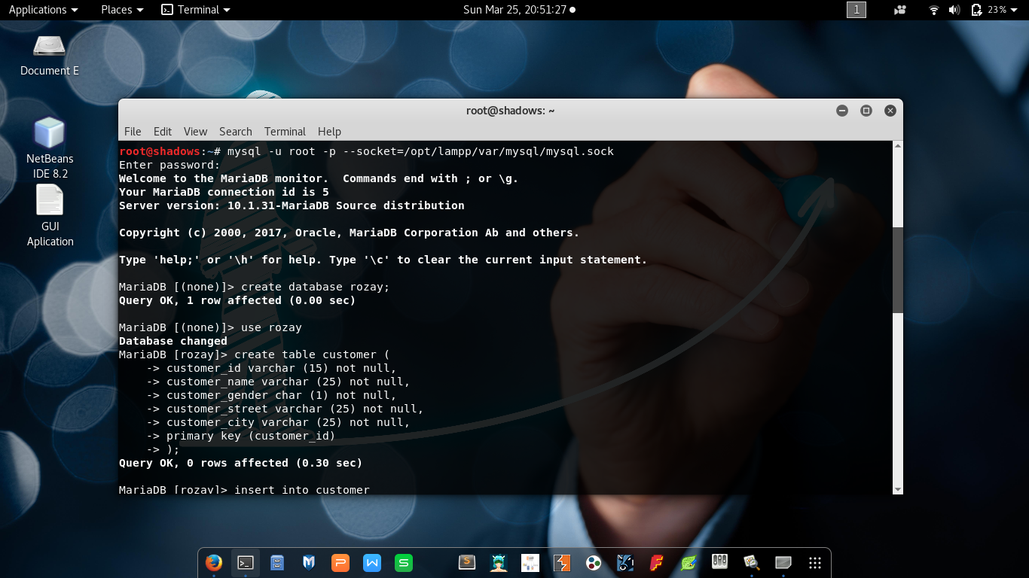The width and height of the screenshot is (1029, 578).
Task: Open the Search menu in the terminal
Action: (235, 131)
